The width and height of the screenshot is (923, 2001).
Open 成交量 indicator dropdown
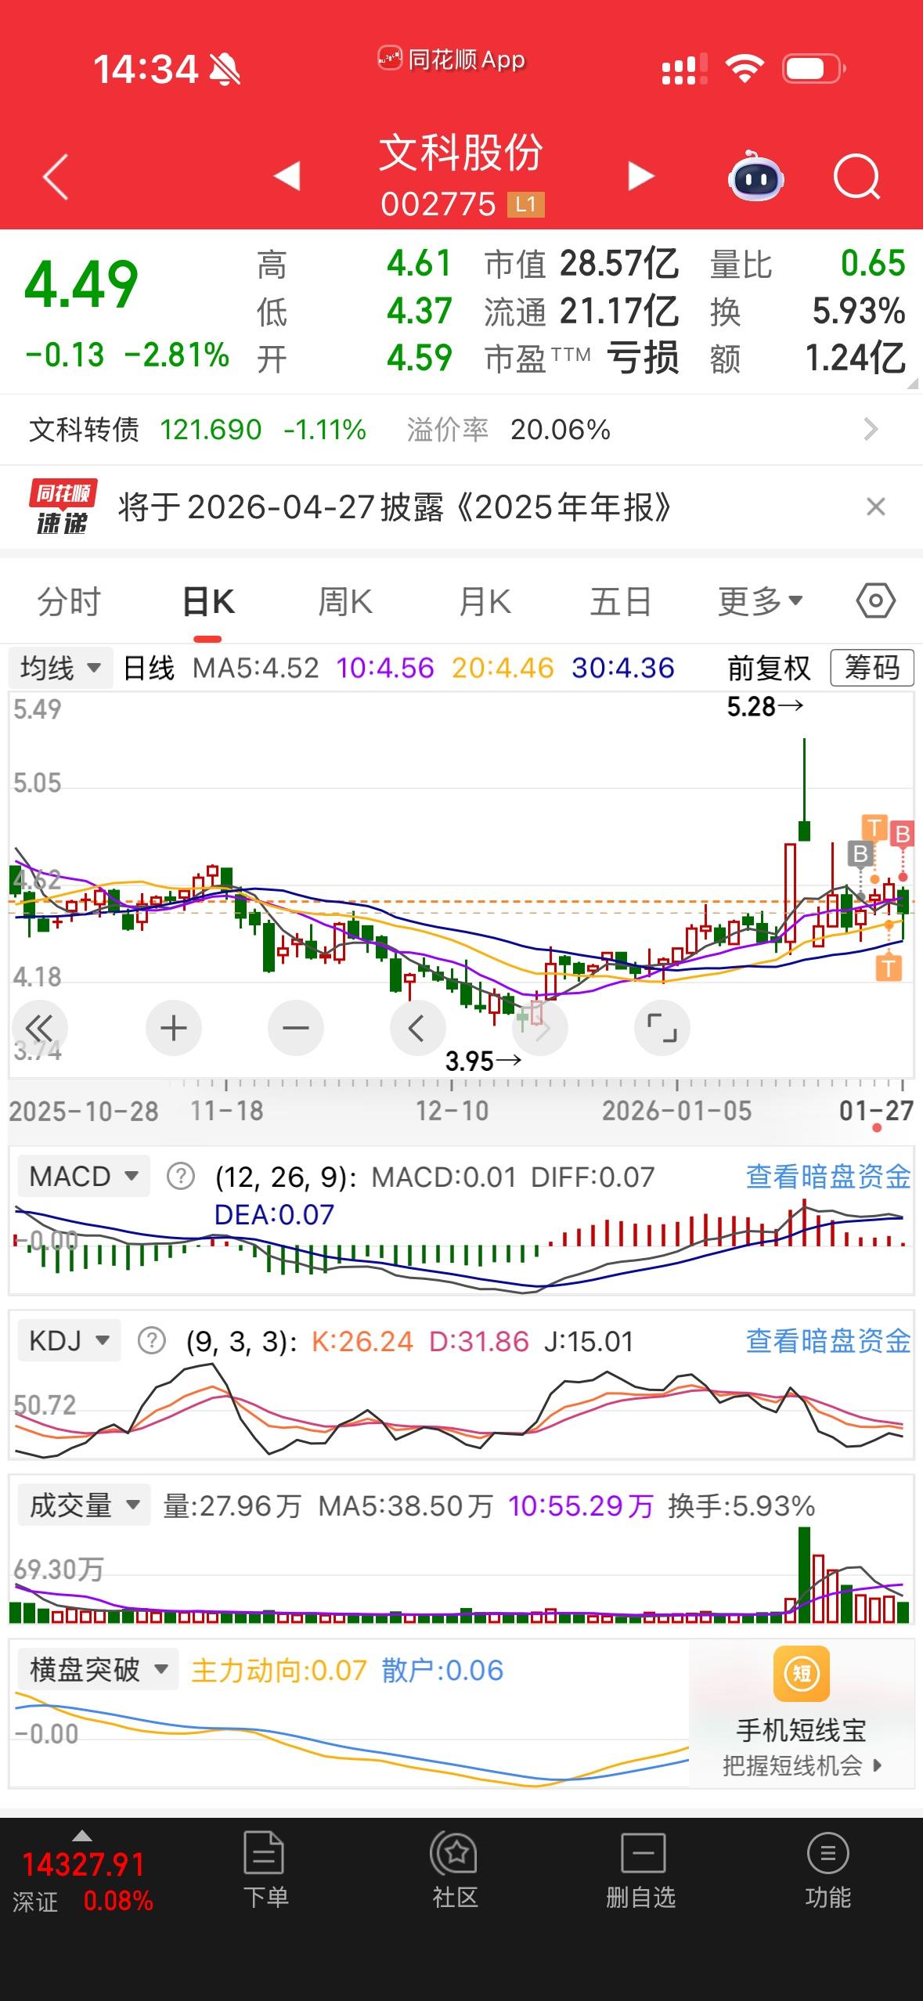coord(84,1505)
